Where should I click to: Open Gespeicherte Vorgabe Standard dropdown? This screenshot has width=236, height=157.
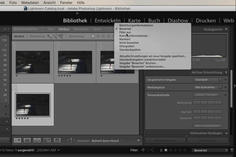208,80
